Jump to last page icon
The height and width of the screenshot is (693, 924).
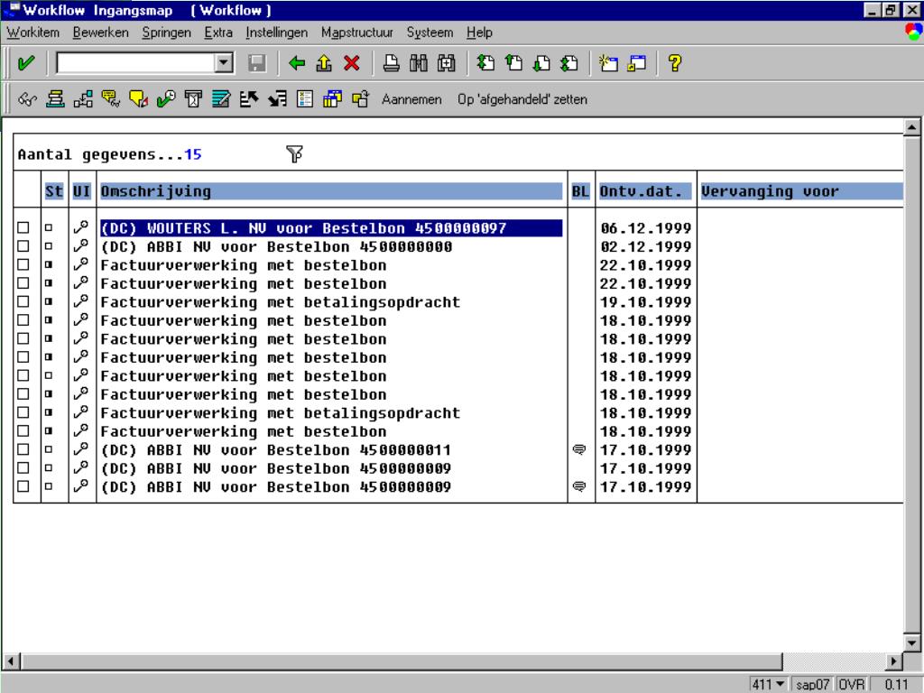coord(569,63)
